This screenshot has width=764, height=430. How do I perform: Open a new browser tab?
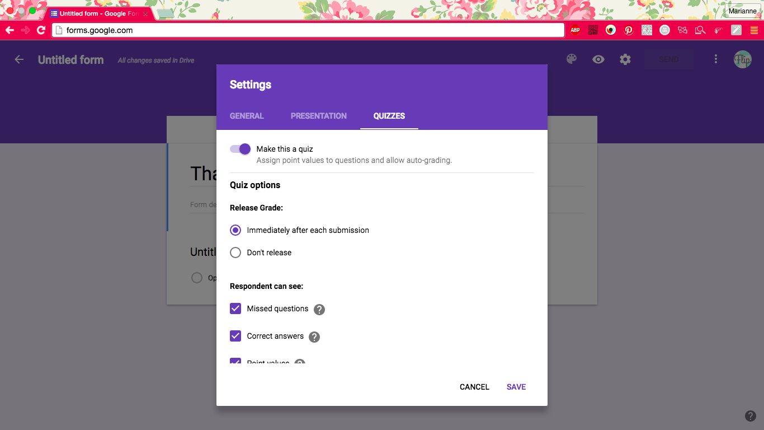(164, 13)
